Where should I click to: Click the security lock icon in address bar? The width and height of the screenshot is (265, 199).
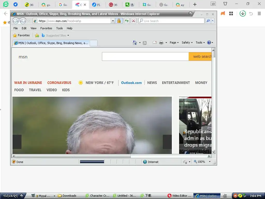pyautogui.click(x=119, y=21)
